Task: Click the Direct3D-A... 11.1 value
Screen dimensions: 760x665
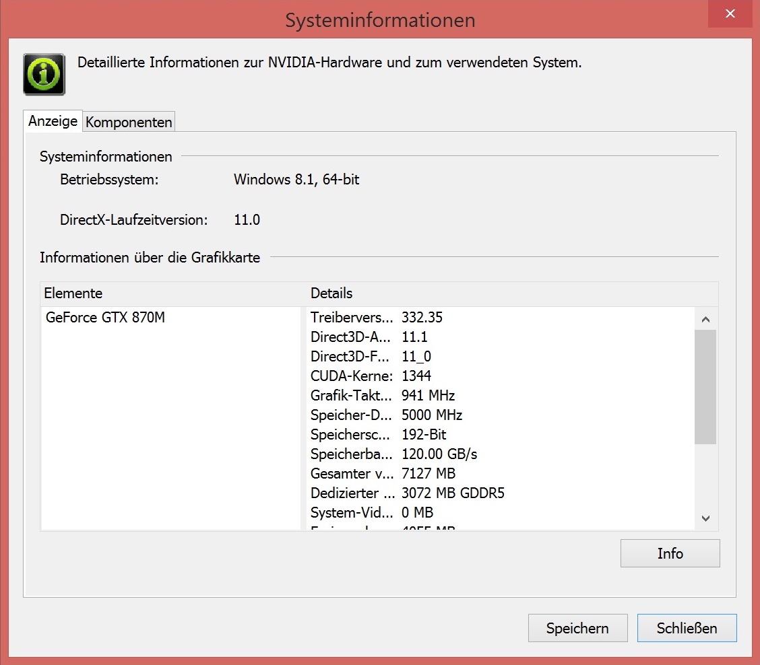Action: tap(414, 337)
